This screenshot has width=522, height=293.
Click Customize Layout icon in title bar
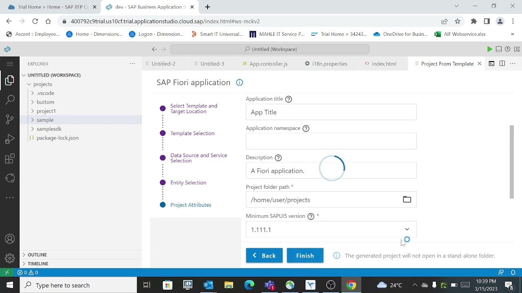(517, 49)
